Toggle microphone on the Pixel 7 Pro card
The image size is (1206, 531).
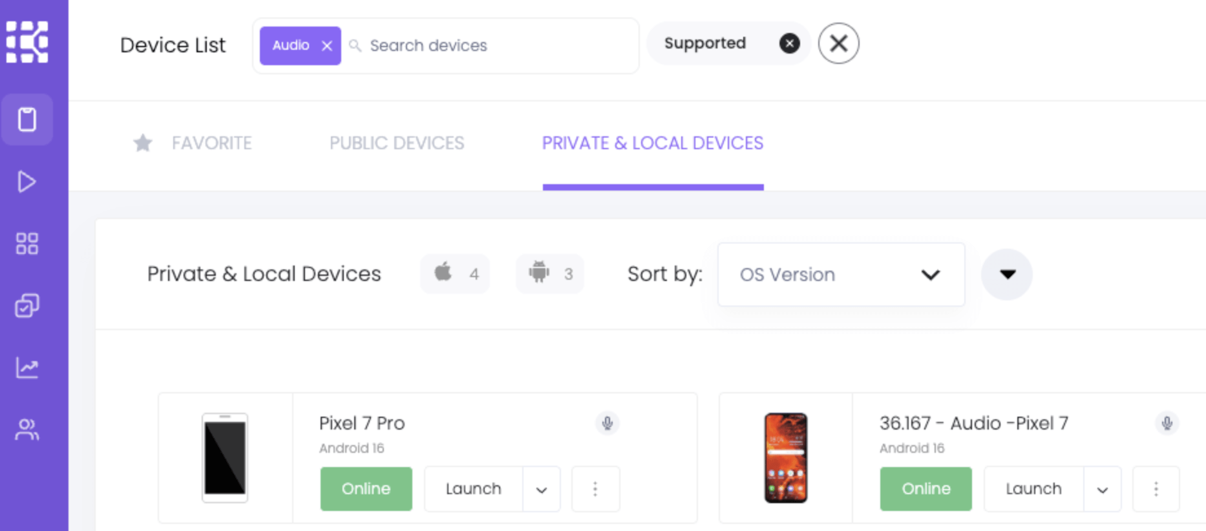coord(607,424)
